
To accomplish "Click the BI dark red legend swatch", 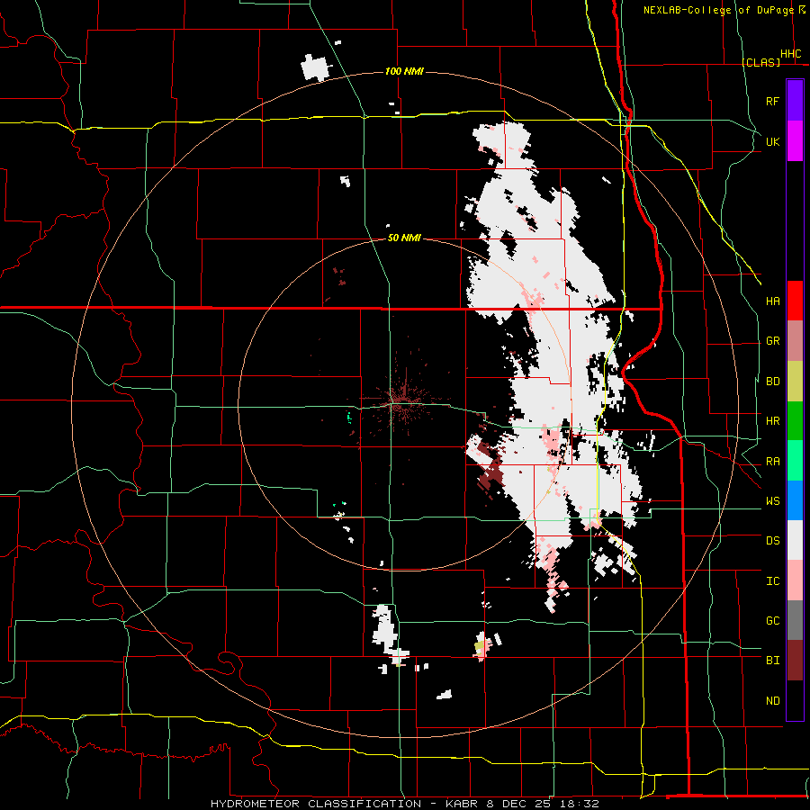I will point(795,661).
